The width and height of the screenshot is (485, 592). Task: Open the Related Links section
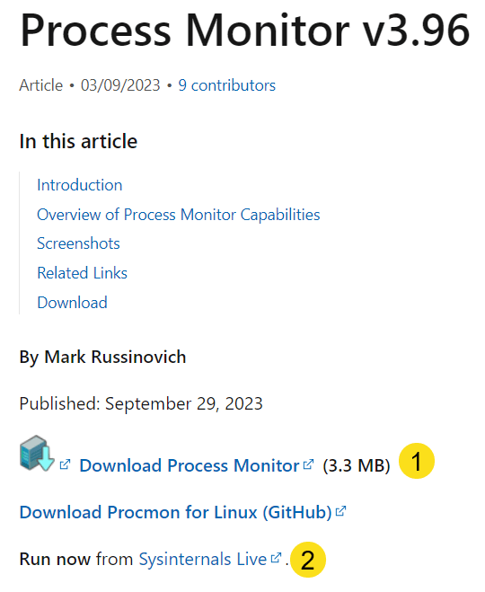pyautogui.click(x=83, y=273)
